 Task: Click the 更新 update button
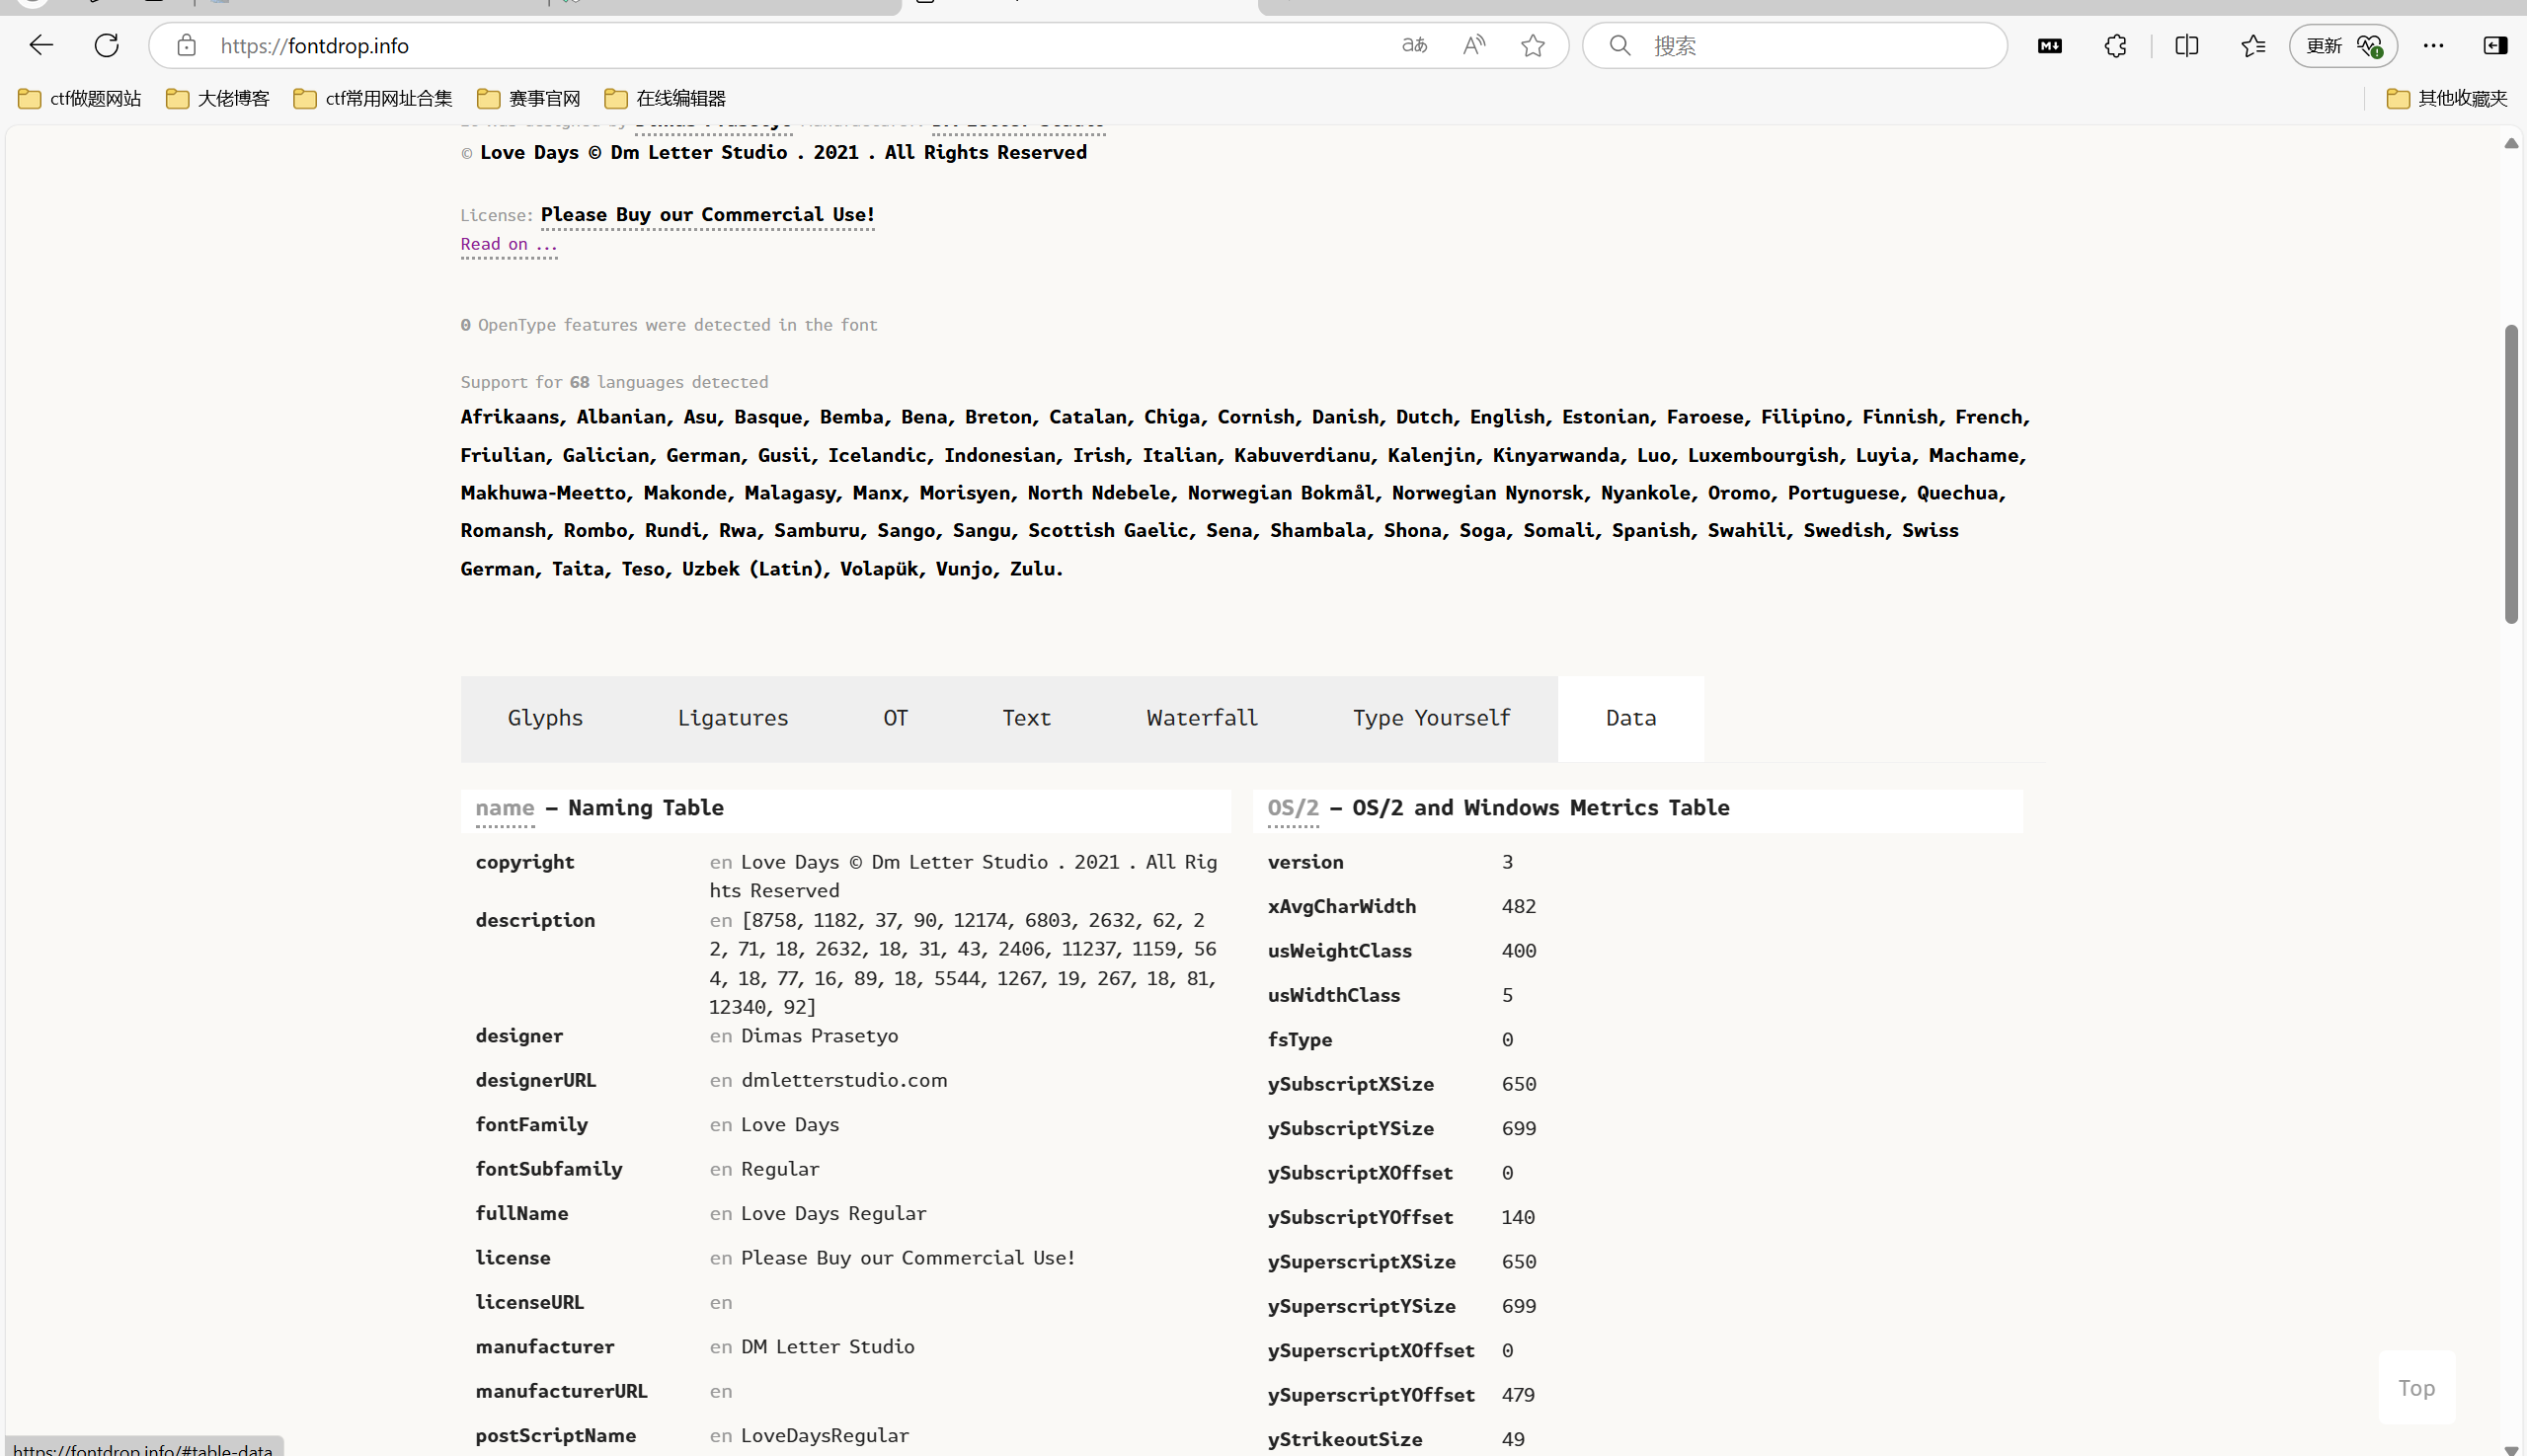click(2343, 45)
